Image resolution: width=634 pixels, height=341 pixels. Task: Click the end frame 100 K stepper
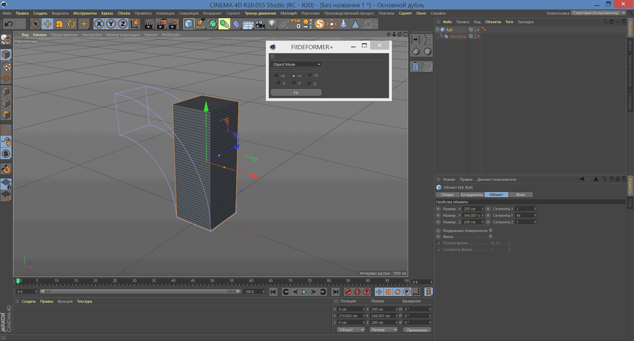click(264, 292)
